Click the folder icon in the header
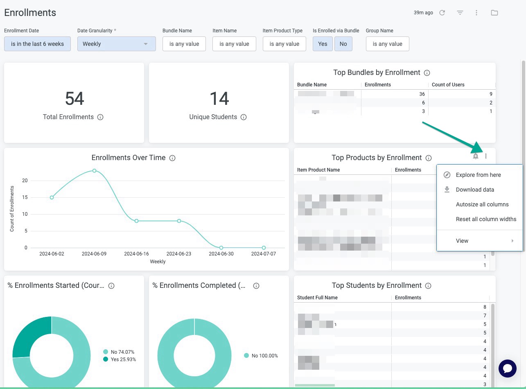The image size is (526, 389). point(494,13)
